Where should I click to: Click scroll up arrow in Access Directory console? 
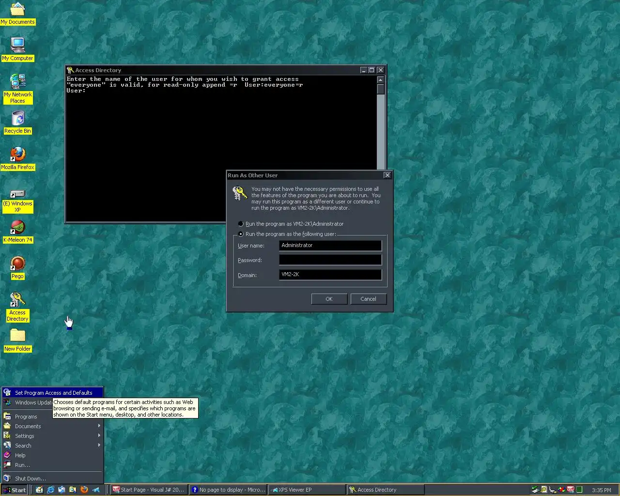pyautogui.click(x=381, y=80)
